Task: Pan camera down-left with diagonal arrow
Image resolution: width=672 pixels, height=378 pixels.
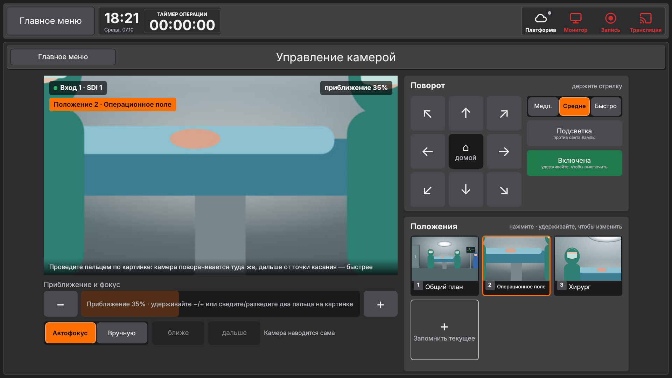Action: 428,190
